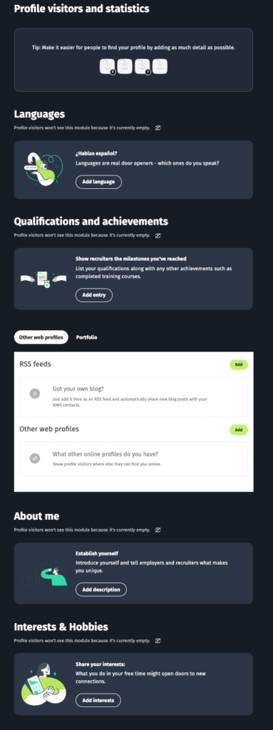Click the Add entry button
Image resolution: width=273 pixels, height=730 pixels.
pos(94,295)
